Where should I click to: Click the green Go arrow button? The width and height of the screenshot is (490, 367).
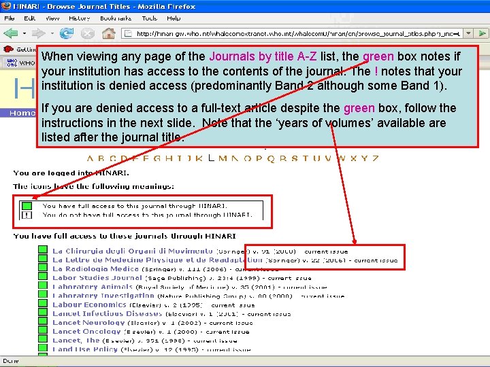pyautogui.click(x=482, y=33)
